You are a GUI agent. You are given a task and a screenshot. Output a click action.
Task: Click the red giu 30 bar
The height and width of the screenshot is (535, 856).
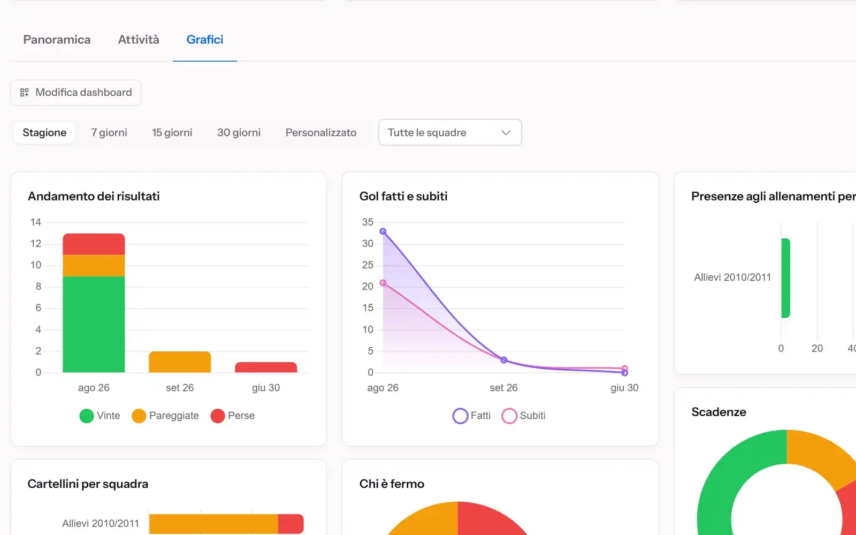pos(266,368)
